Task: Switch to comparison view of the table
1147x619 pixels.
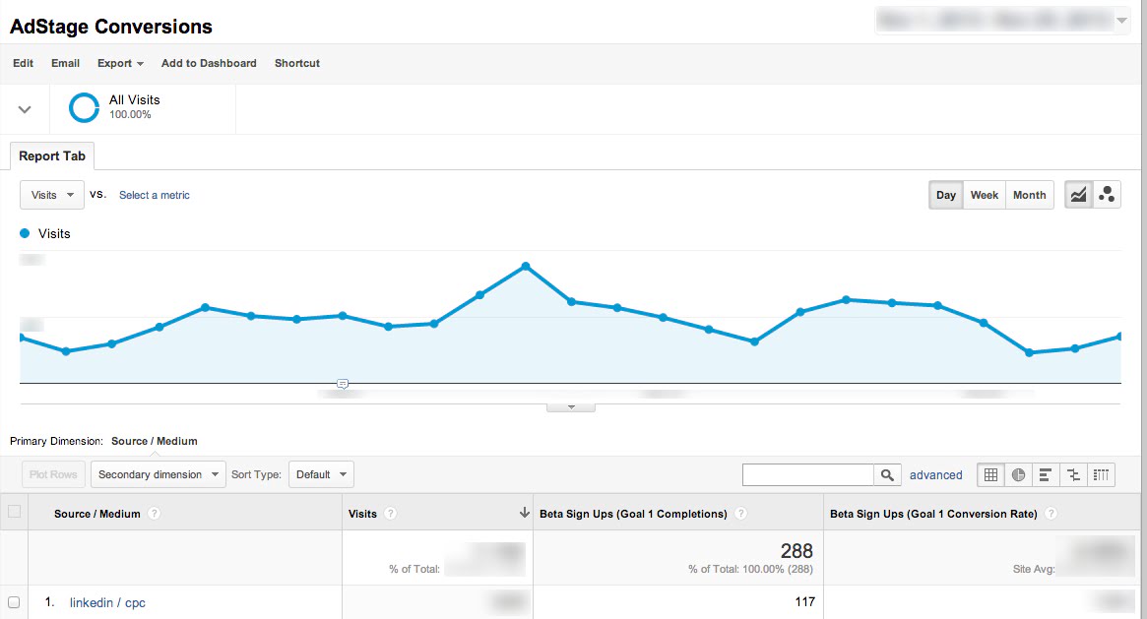Action: point(1073,474)
